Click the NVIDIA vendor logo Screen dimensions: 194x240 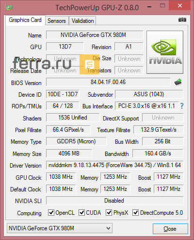[x=165, y=52]
